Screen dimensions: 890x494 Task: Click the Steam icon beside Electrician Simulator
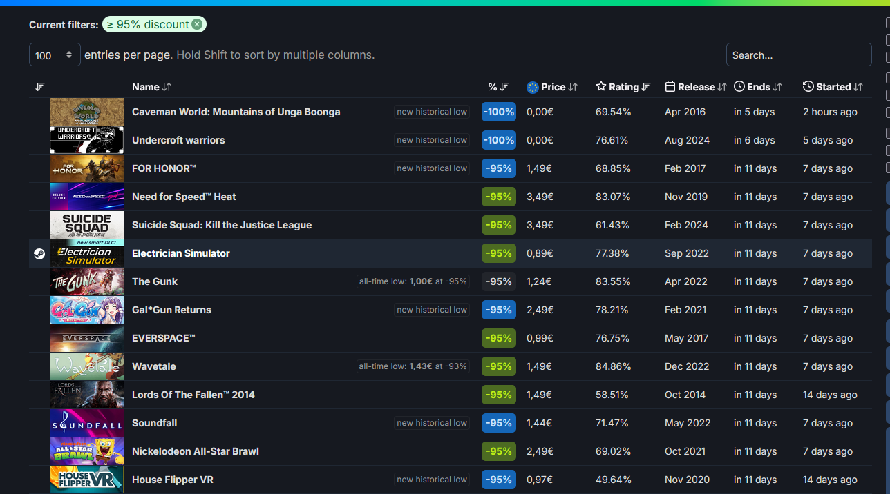point(39,253)
